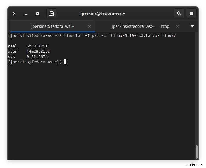This screenshot has height=168, width=206.
Task: Click the user 44m28.816s value
Action: 38,52
